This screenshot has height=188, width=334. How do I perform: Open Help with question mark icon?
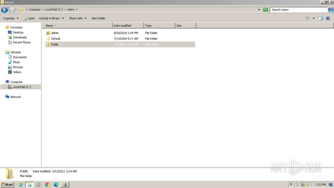[328, 18]
